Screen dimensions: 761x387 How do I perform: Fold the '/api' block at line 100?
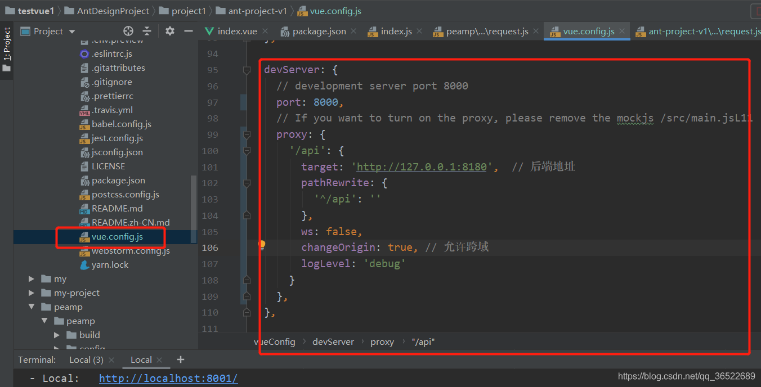247,151
